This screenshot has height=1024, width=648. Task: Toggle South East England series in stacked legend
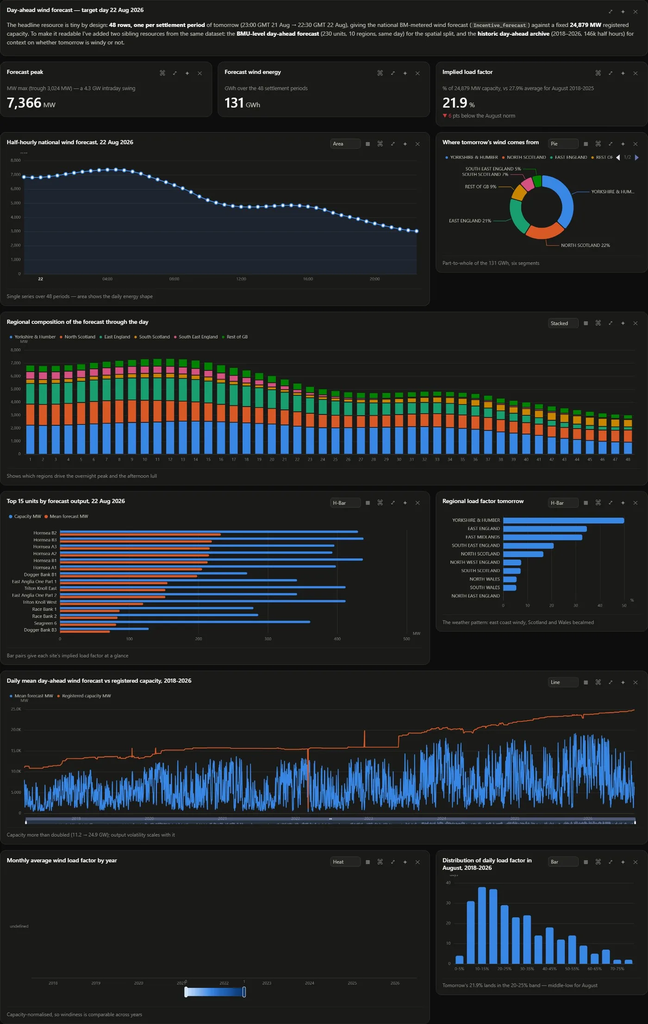click(x=195, y=337)
